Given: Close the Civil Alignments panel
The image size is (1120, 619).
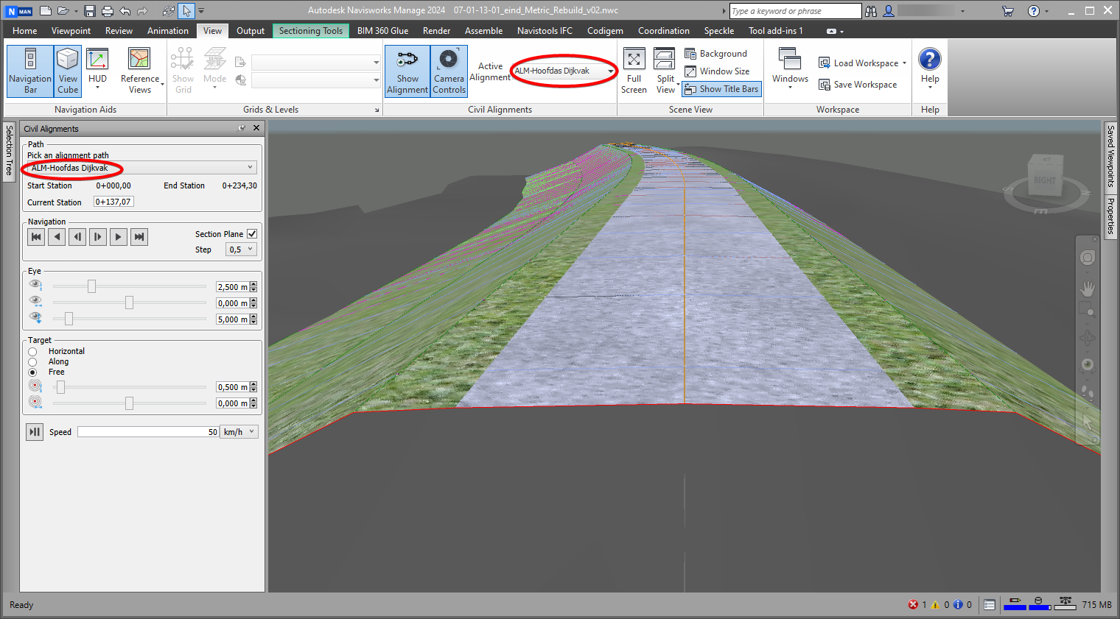Looking at the screenshot, I should 256,128.
